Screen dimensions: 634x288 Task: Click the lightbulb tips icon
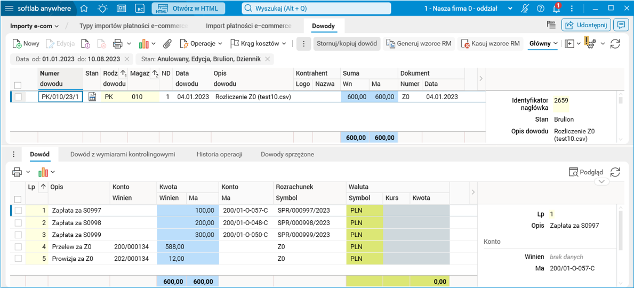[x=103, y=9]
